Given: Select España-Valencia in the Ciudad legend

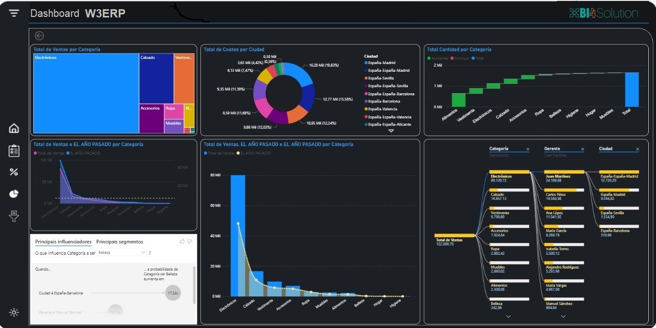Looking at the screenshot, I should coord(382,109).
